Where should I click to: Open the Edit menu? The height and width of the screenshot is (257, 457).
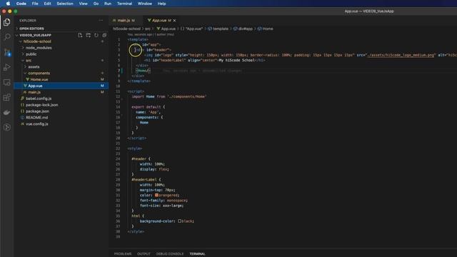(48, 4)
